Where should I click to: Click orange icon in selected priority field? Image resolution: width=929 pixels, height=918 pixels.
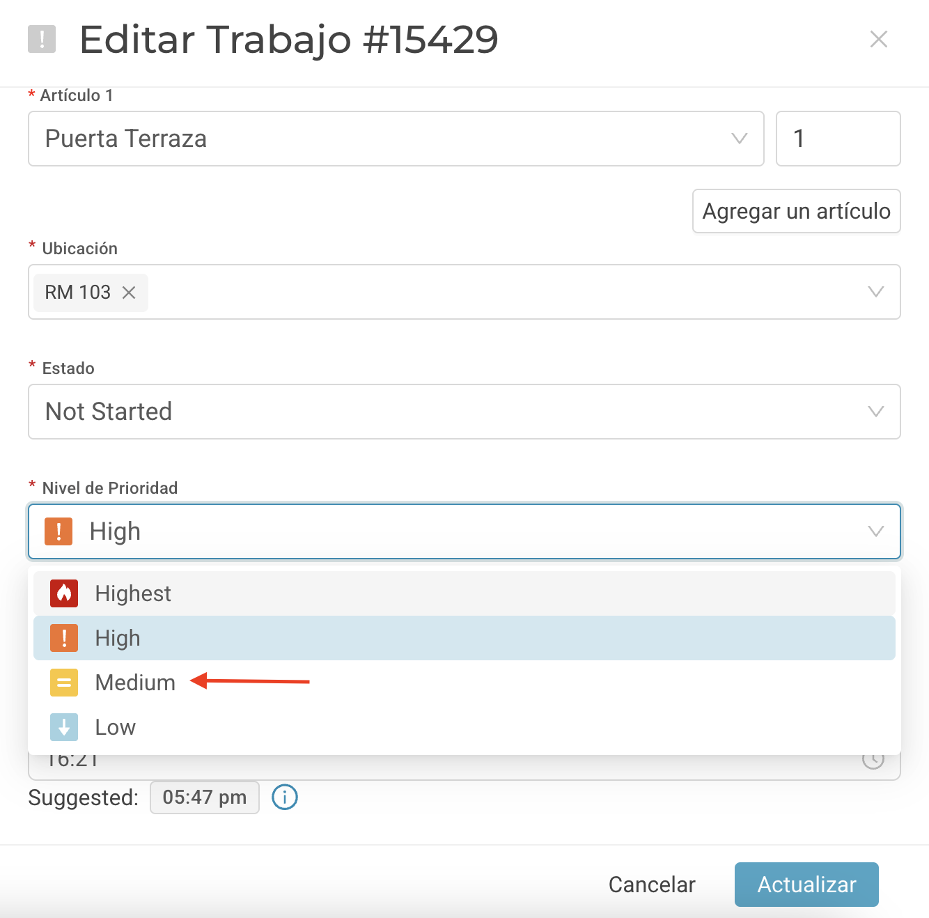[58, 531]
